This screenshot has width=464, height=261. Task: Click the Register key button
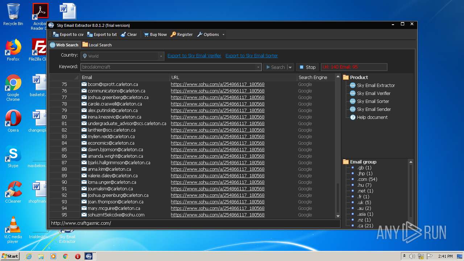pos(182,34)
